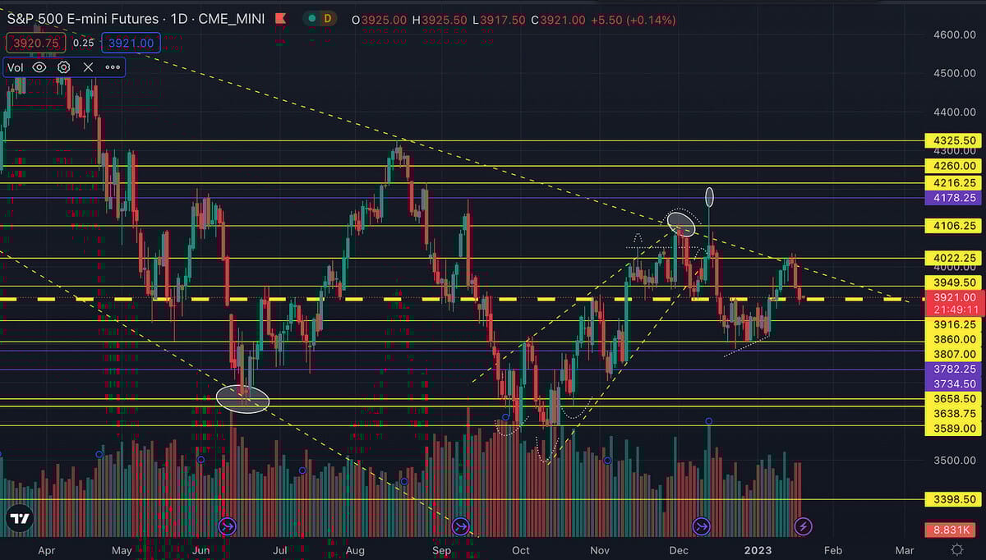
Task: Click the 2023 label on the time axis
Action: (x=758, y=549)
